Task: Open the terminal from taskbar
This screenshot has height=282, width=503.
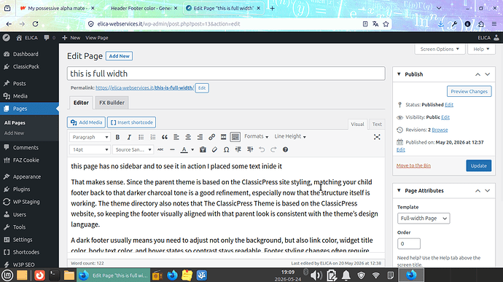Action: point(54,275)
